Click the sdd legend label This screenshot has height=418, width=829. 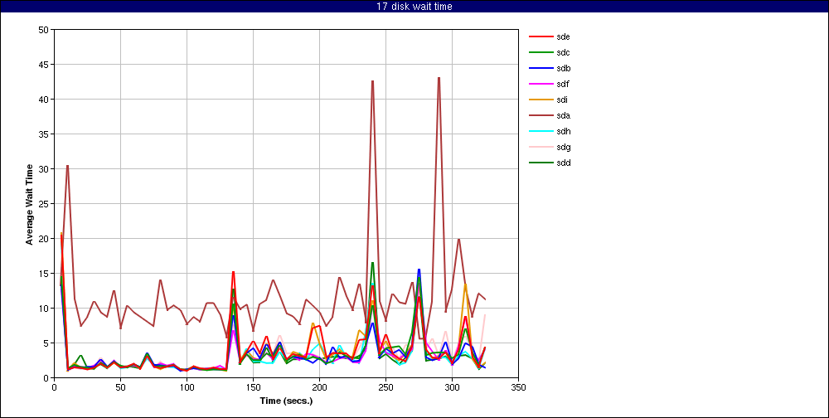(x=564, y=163)
